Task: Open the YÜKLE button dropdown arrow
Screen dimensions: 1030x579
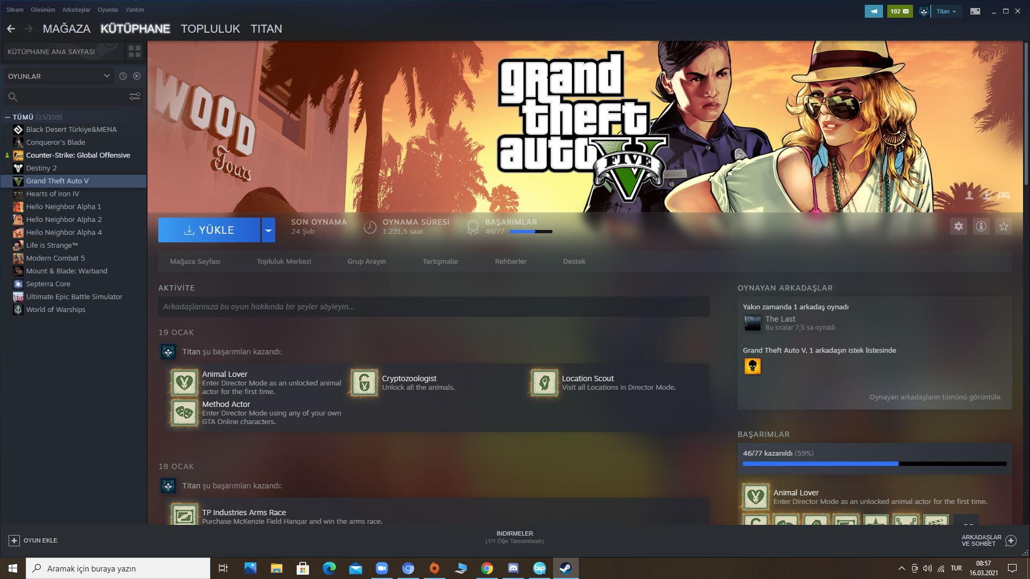Action: pyautogui.click(x=268, y=230)
